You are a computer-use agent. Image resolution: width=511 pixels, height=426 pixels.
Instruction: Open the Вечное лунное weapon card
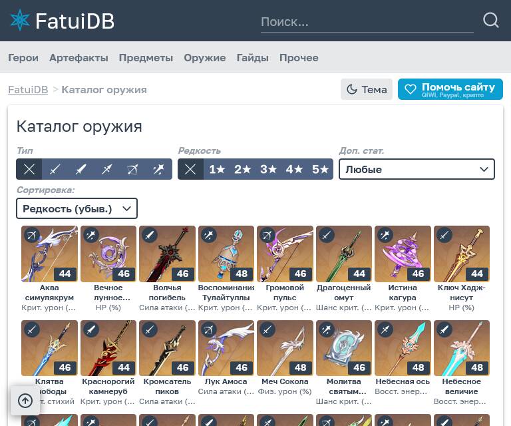108,268
